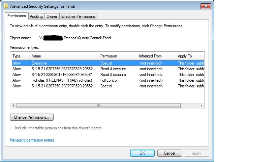
Task: Close the Advanced Security Settings dialog
Action: tap(206, 6)
